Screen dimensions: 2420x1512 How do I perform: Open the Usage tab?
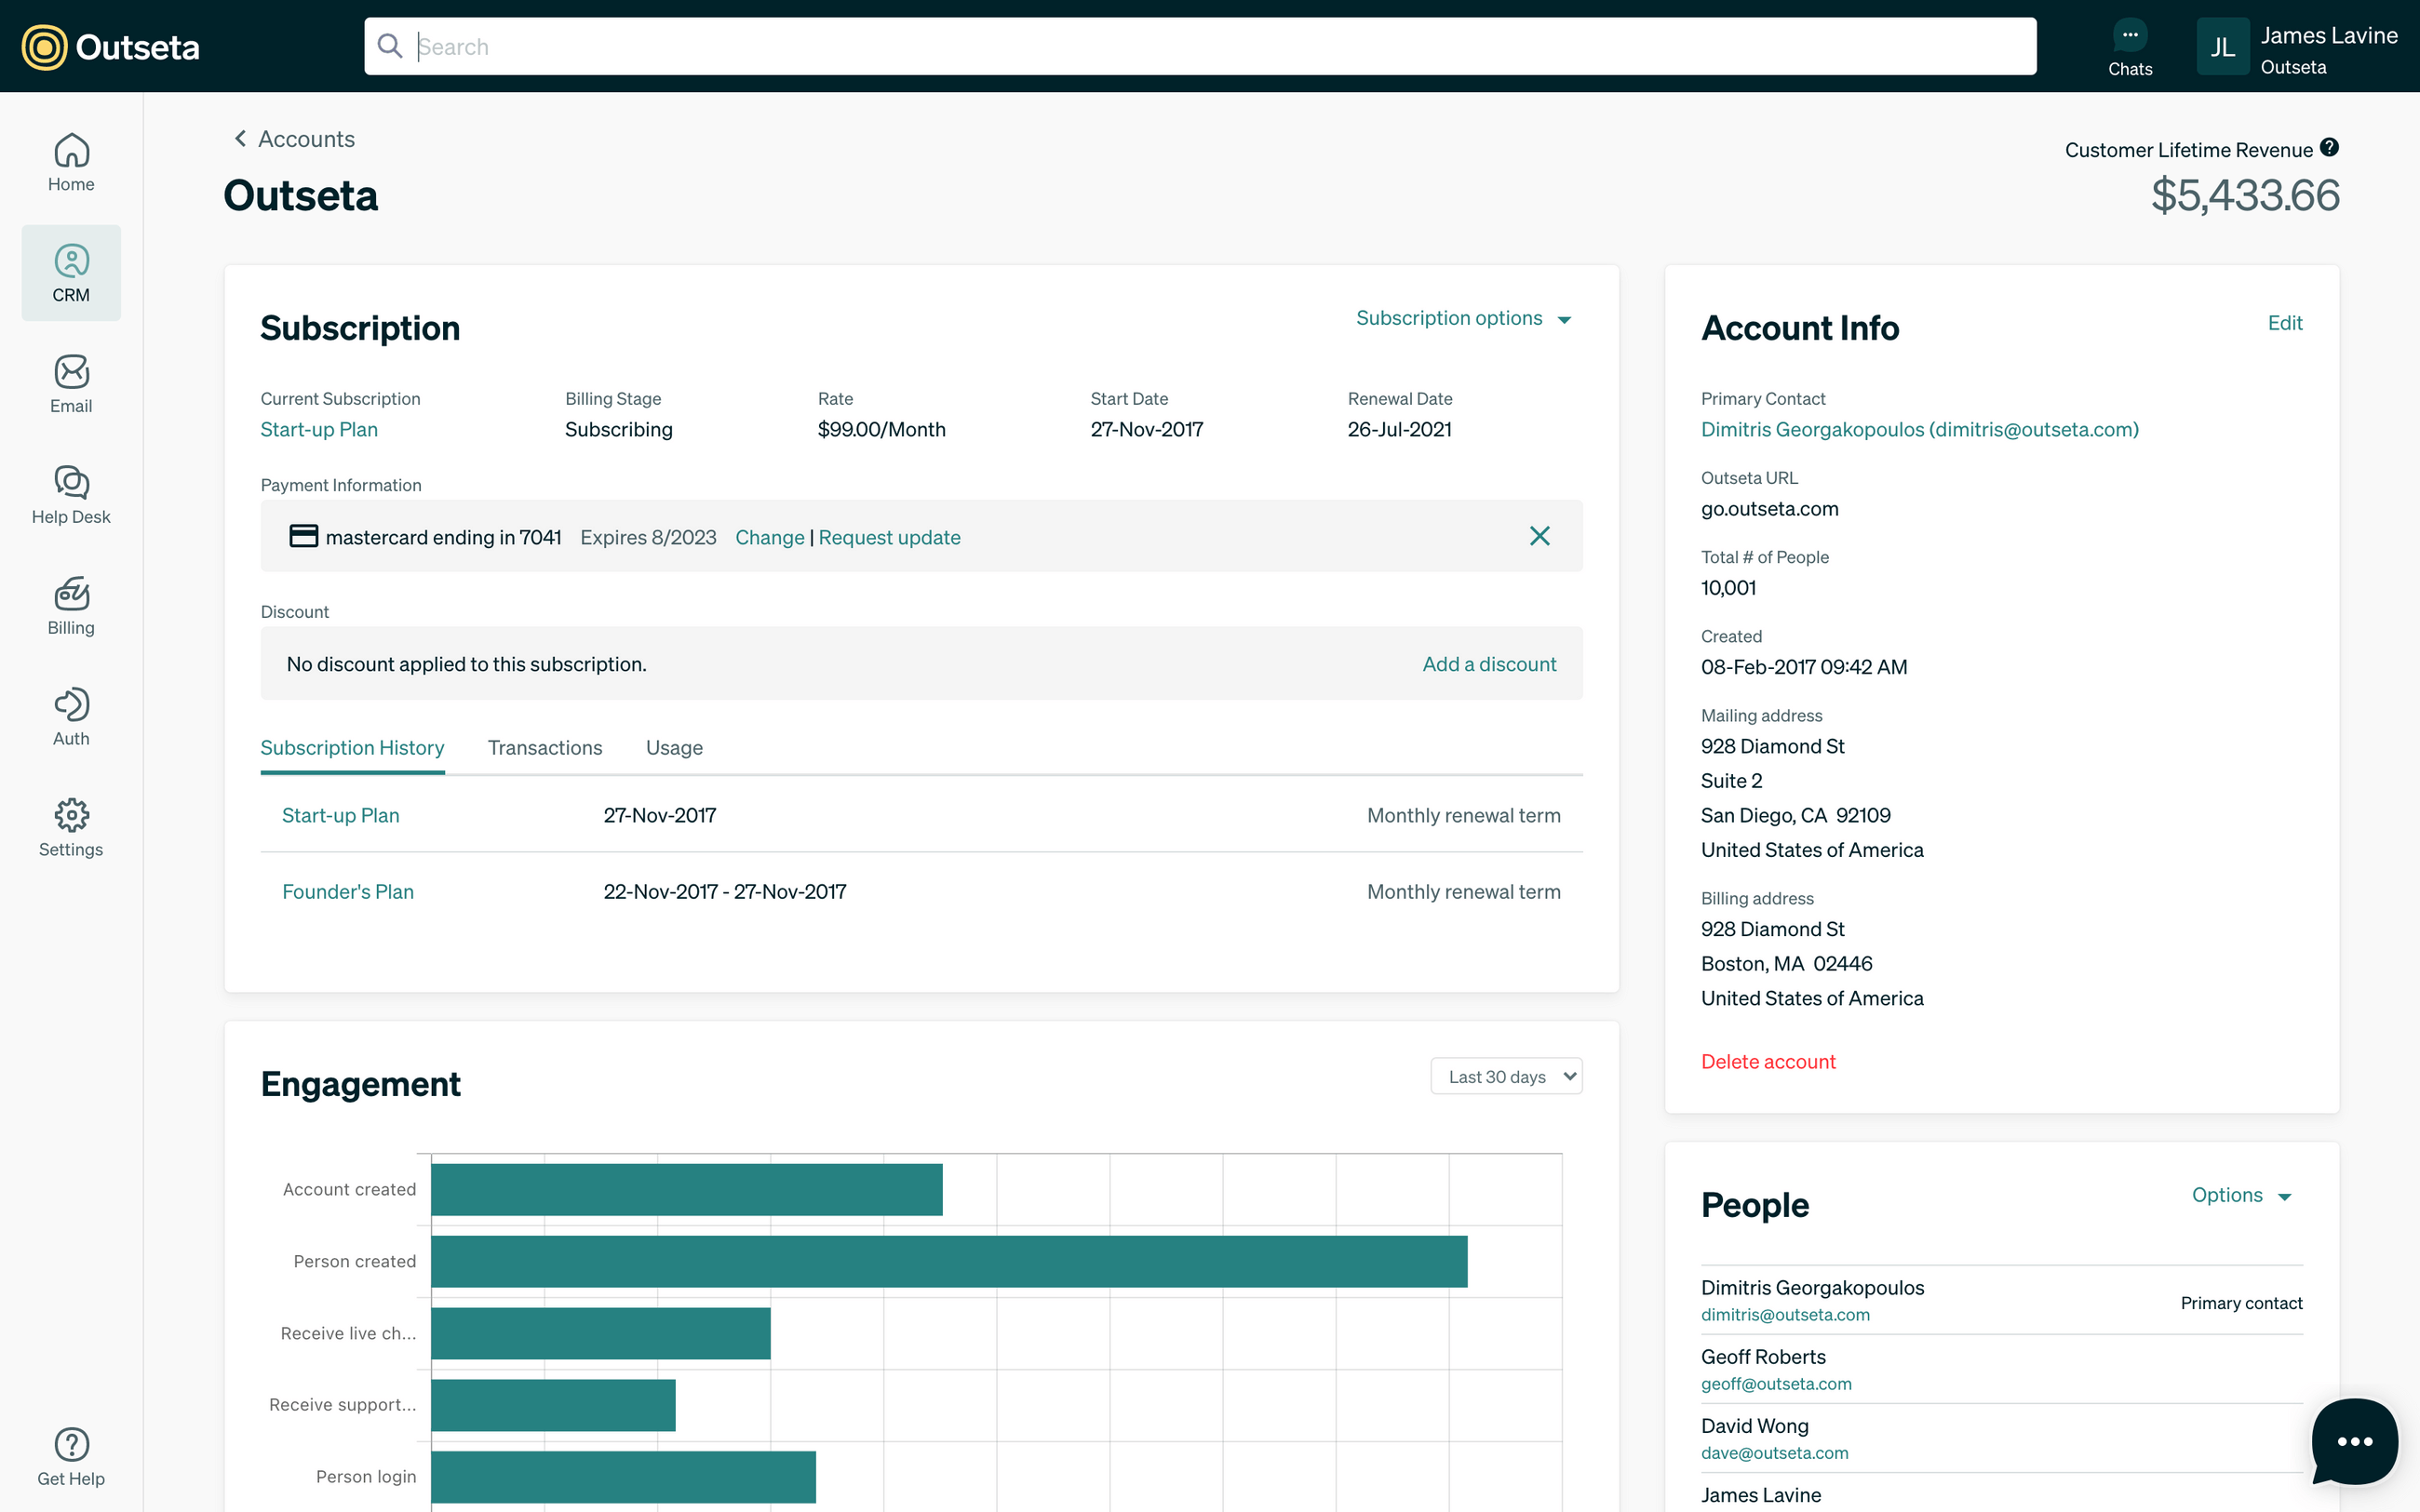coord(674,747)
